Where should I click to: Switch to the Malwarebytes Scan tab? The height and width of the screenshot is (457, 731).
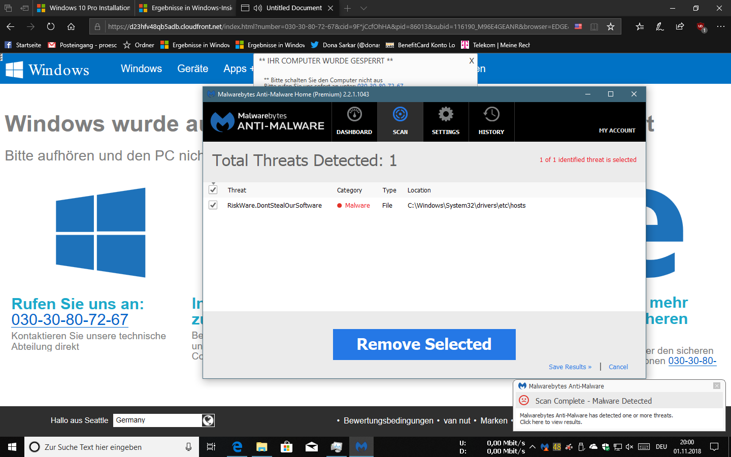click(400, 122)
